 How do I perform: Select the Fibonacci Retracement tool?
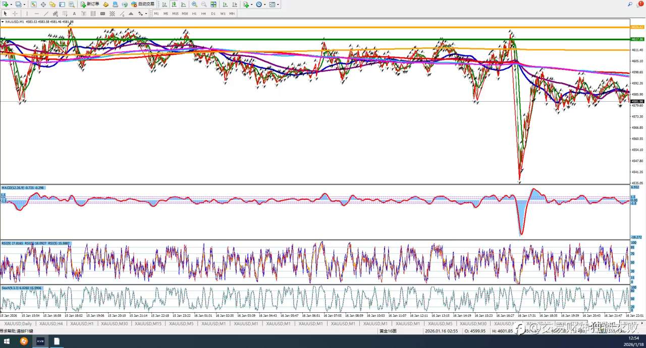[x=65, y=14]
